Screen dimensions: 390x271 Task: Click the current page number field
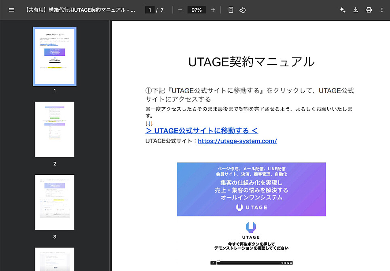coord(150,10)
